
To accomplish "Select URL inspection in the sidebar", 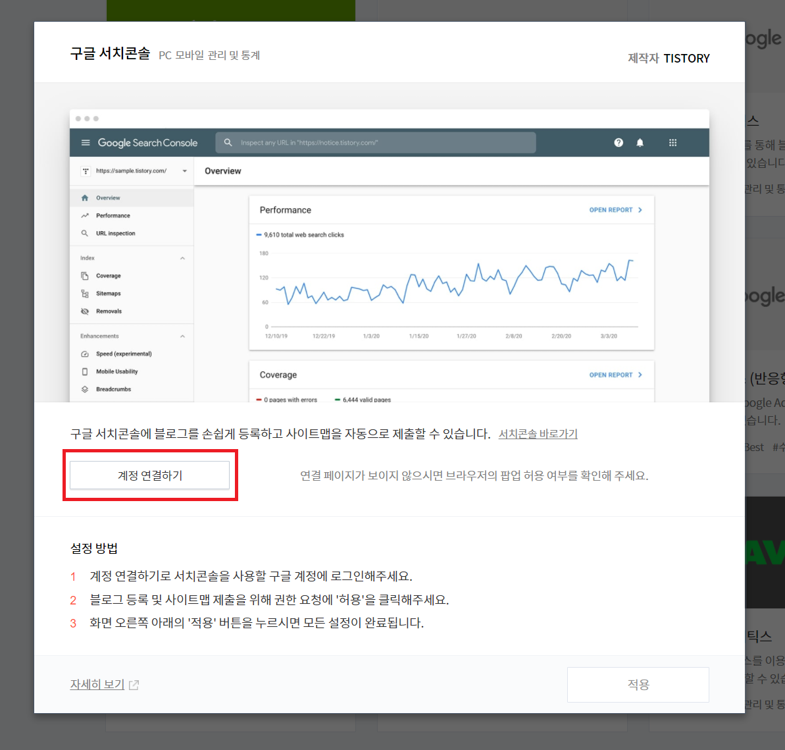I will point(132,234).
